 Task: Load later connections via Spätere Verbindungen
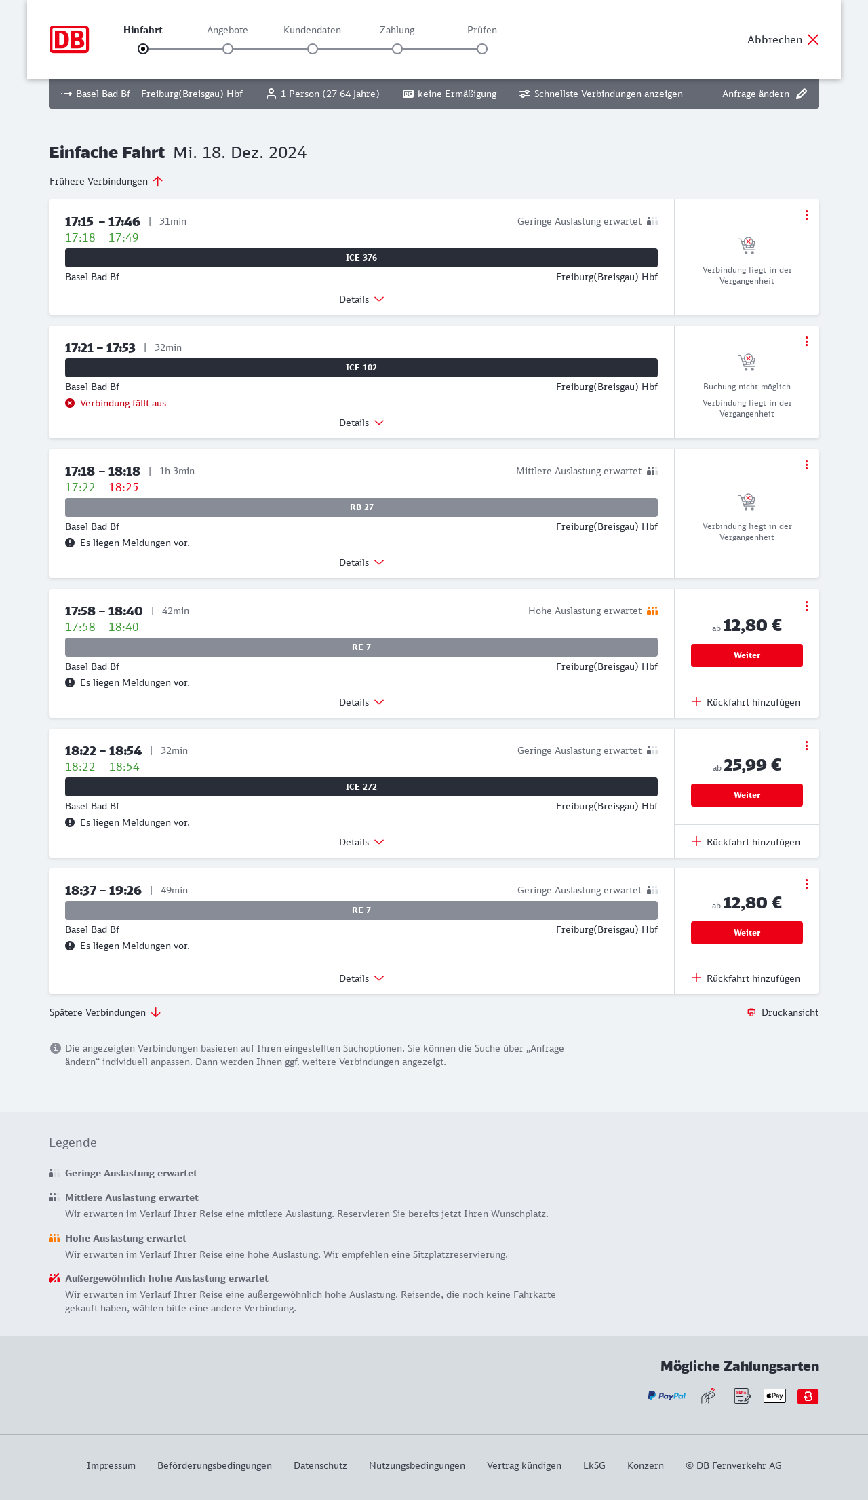[105, 1012]
